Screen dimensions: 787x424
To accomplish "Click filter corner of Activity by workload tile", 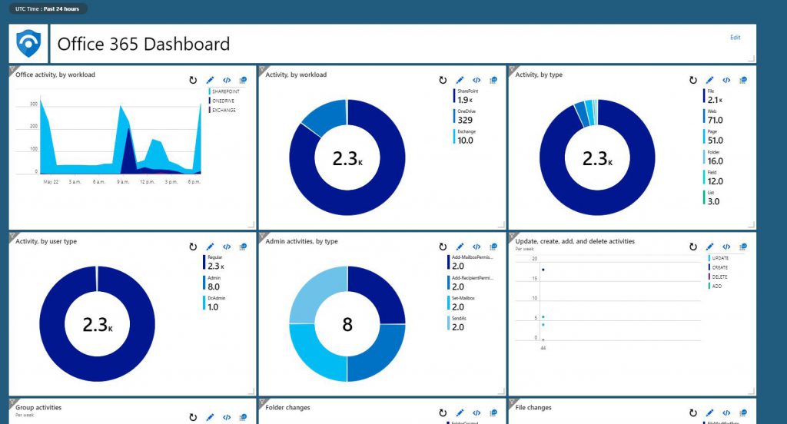I will (262, 70).
